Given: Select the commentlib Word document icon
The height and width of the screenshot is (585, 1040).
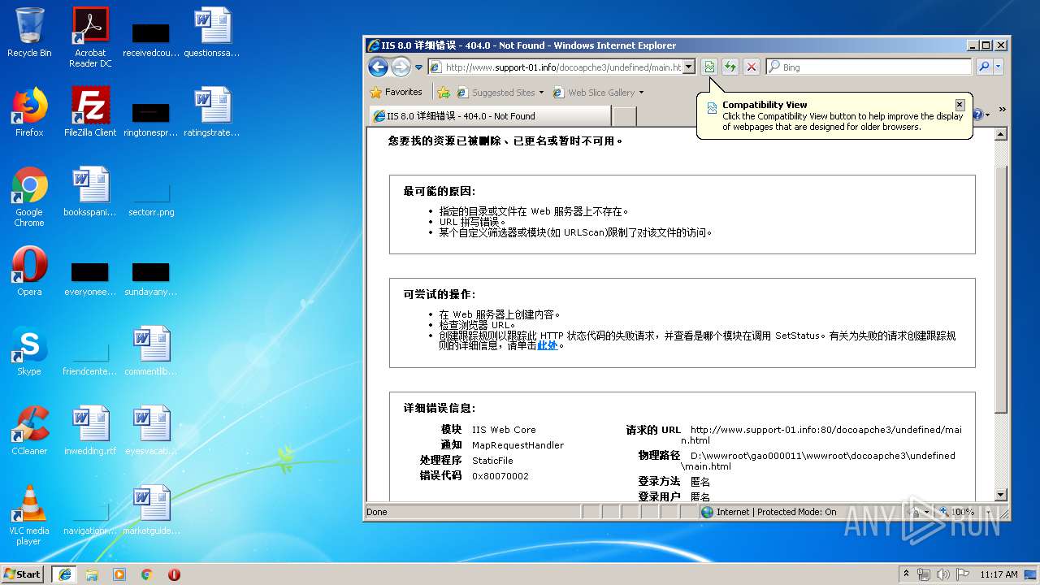Looking at the screenshot, I should (151, 351).
